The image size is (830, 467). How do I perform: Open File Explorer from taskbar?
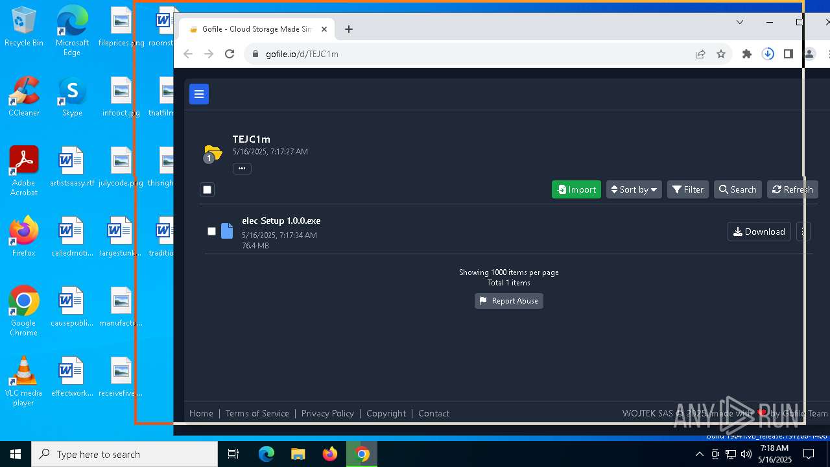pos(298,454)
